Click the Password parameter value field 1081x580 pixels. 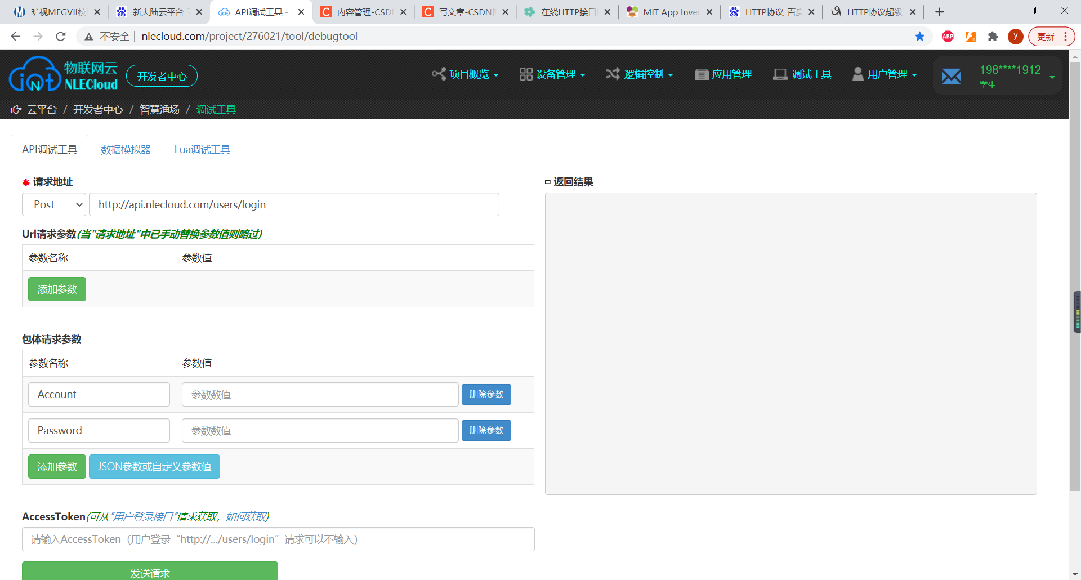pos(320,431)
